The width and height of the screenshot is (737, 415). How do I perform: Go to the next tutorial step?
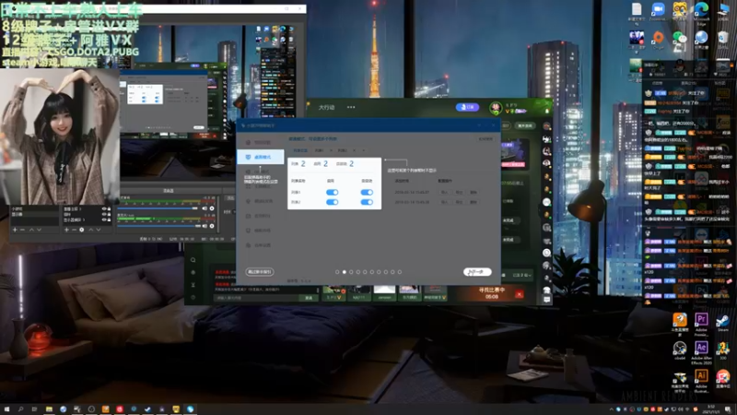click(477, 272)
